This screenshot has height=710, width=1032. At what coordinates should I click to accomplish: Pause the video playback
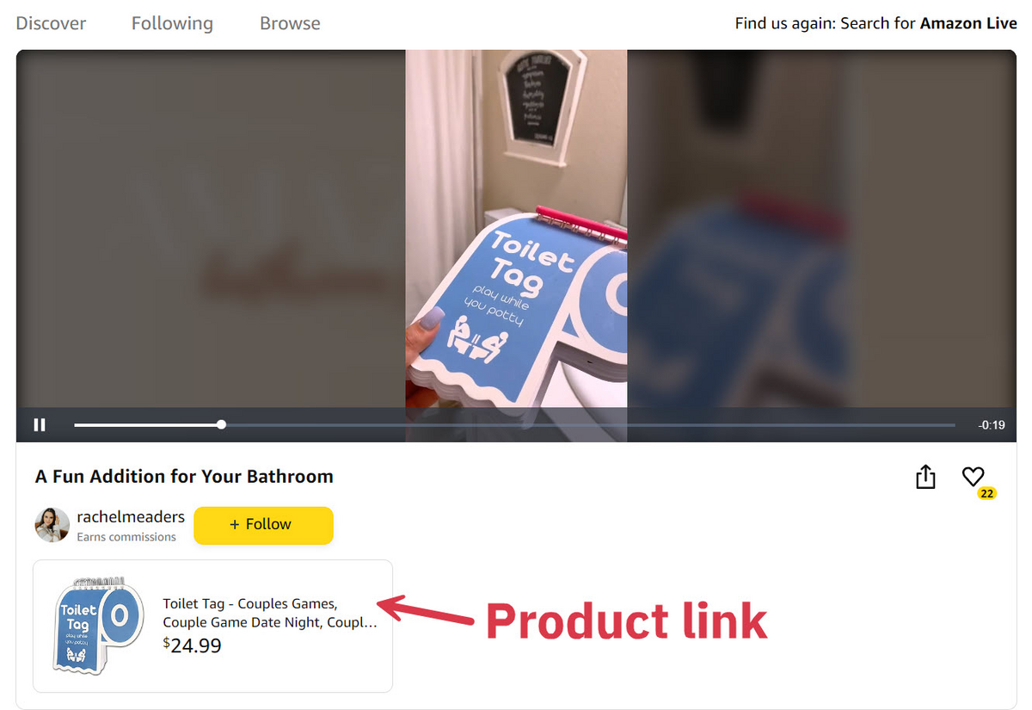[x=40, y=424]
